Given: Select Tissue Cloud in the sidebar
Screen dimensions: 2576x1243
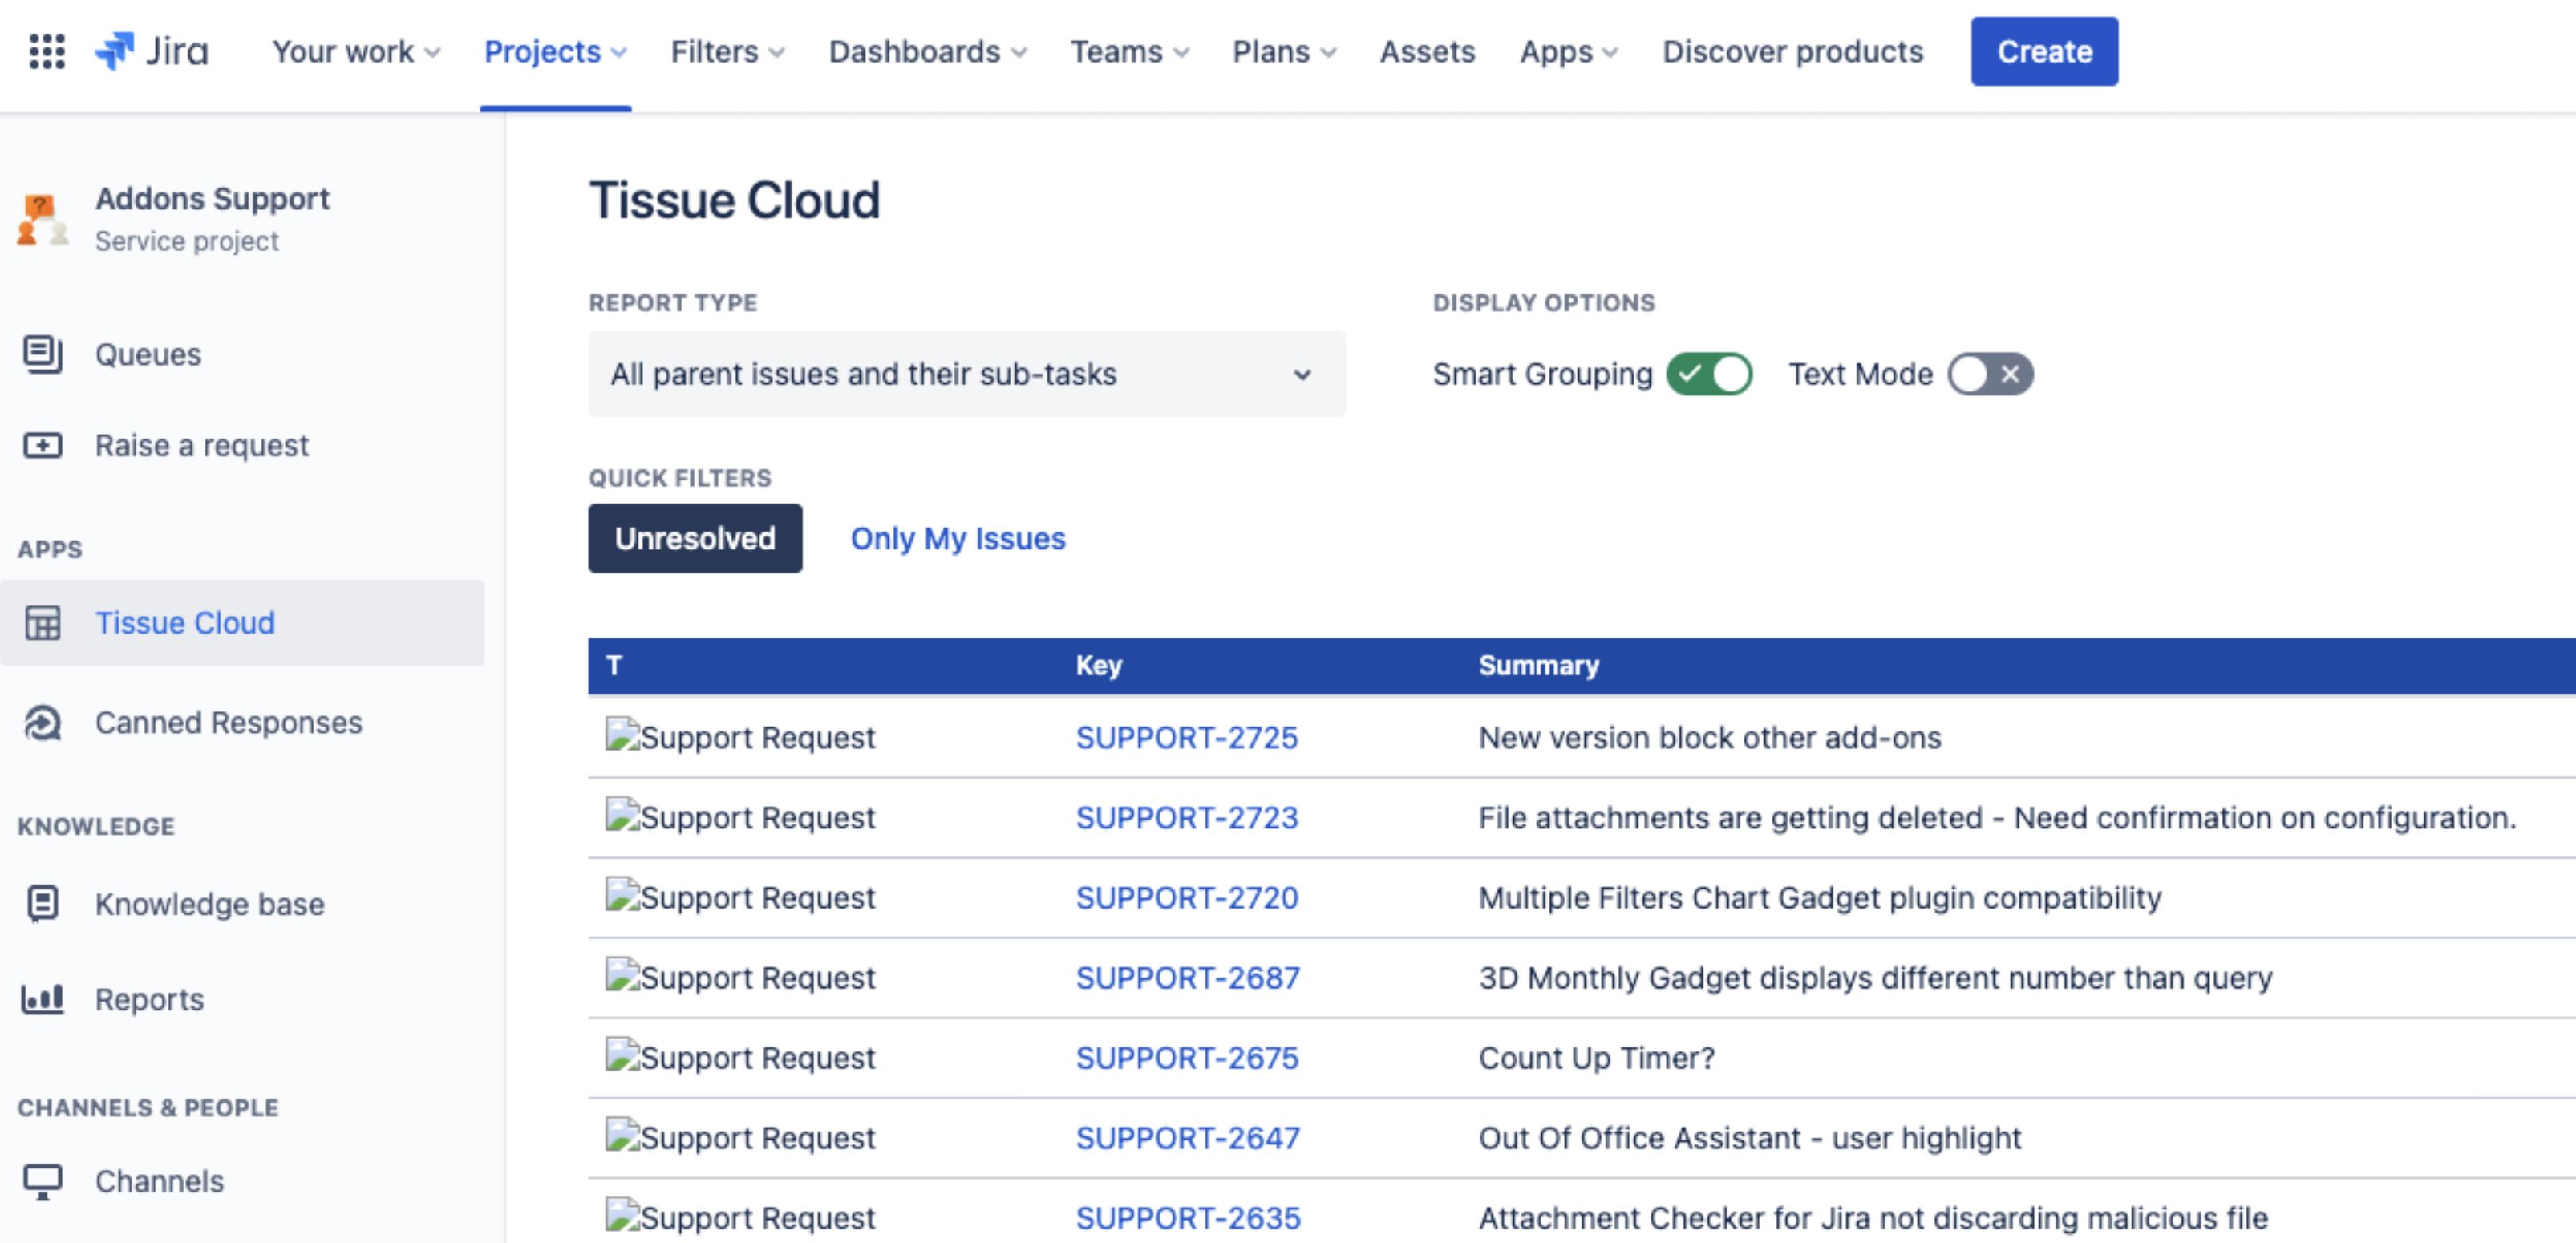Looking at the screenshot, I should pyautogui.click(x=184, y=622).
